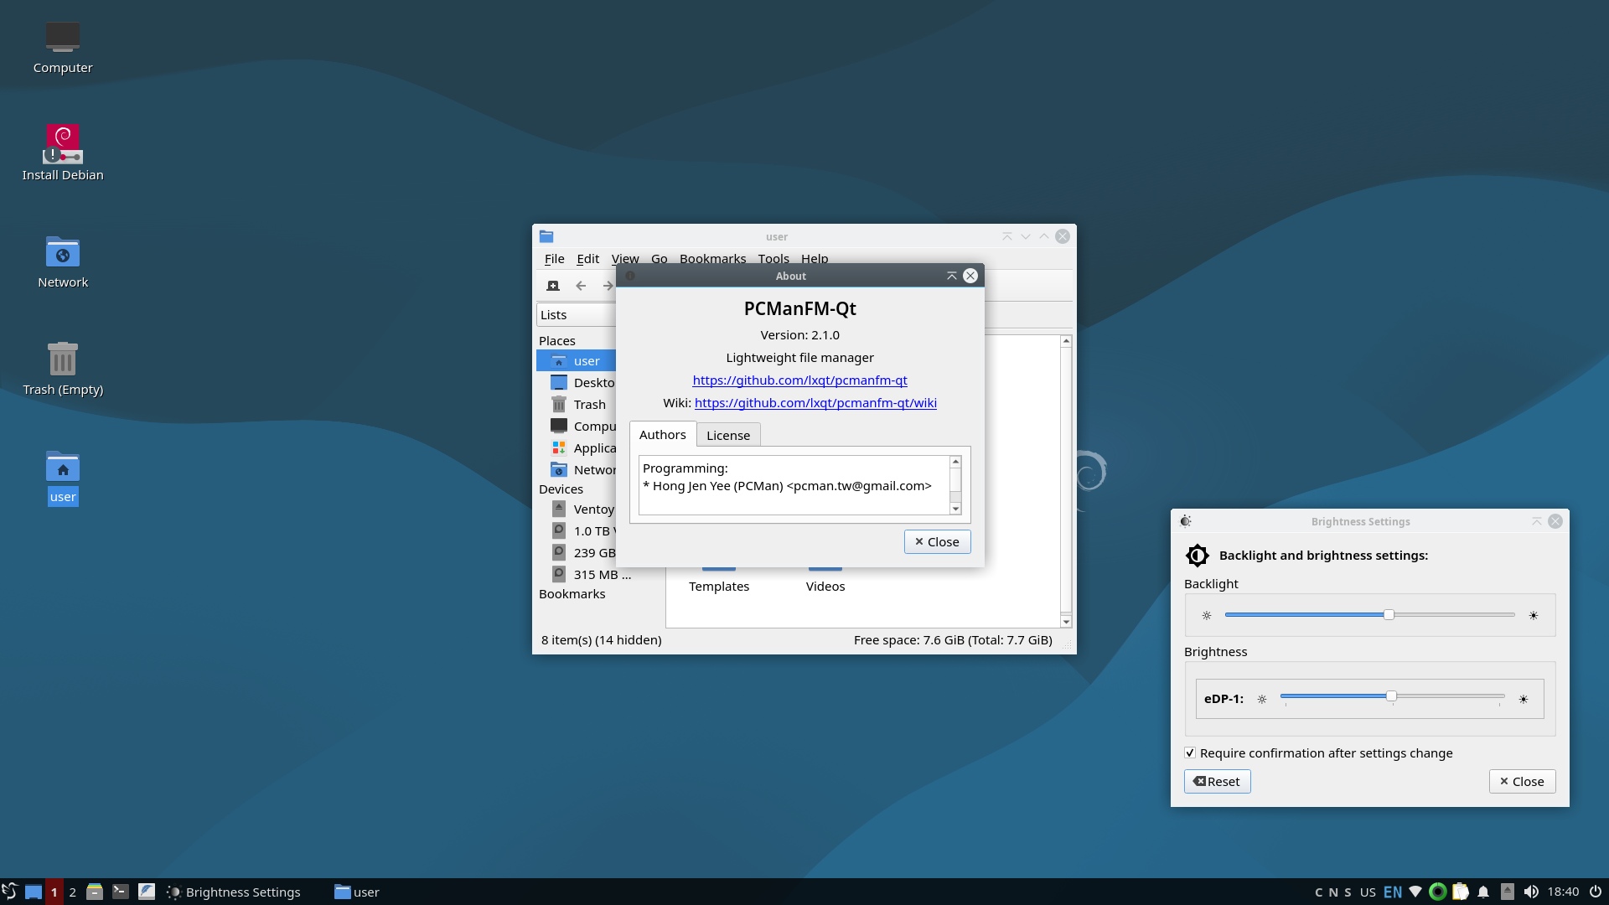
Task: Open terminal from the taskbar
Action: click(x=121, y=892)
